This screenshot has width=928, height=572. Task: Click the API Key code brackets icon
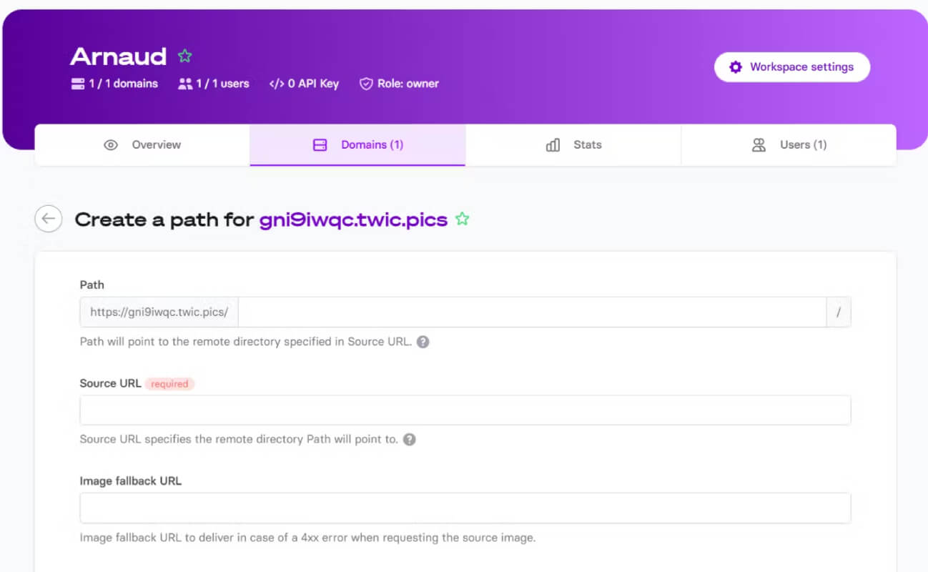(x=277, y=84)
